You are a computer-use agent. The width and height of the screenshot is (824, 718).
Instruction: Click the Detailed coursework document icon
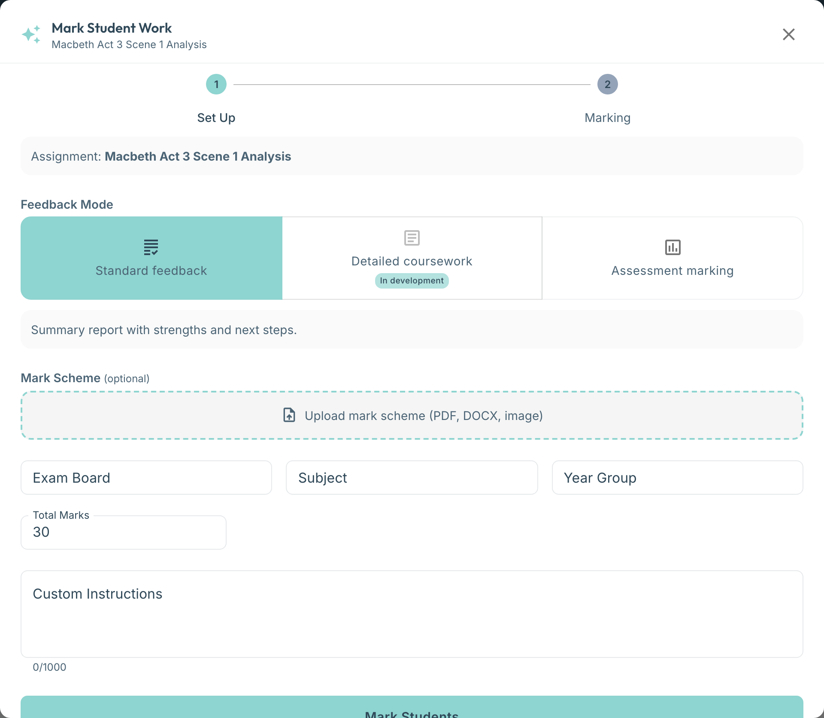[x=412, y=238]
